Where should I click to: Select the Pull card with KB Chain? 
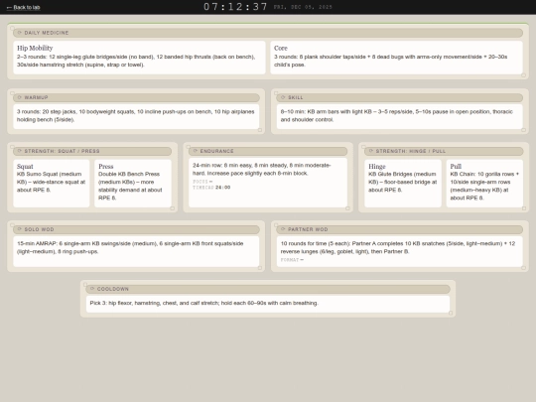click(x=484, y=183)
